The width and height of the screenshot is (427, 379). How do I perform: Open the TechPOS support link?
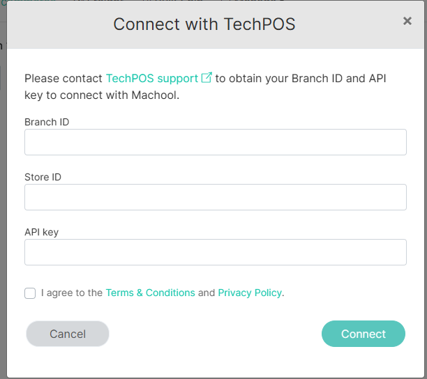(x=152, y=78)
